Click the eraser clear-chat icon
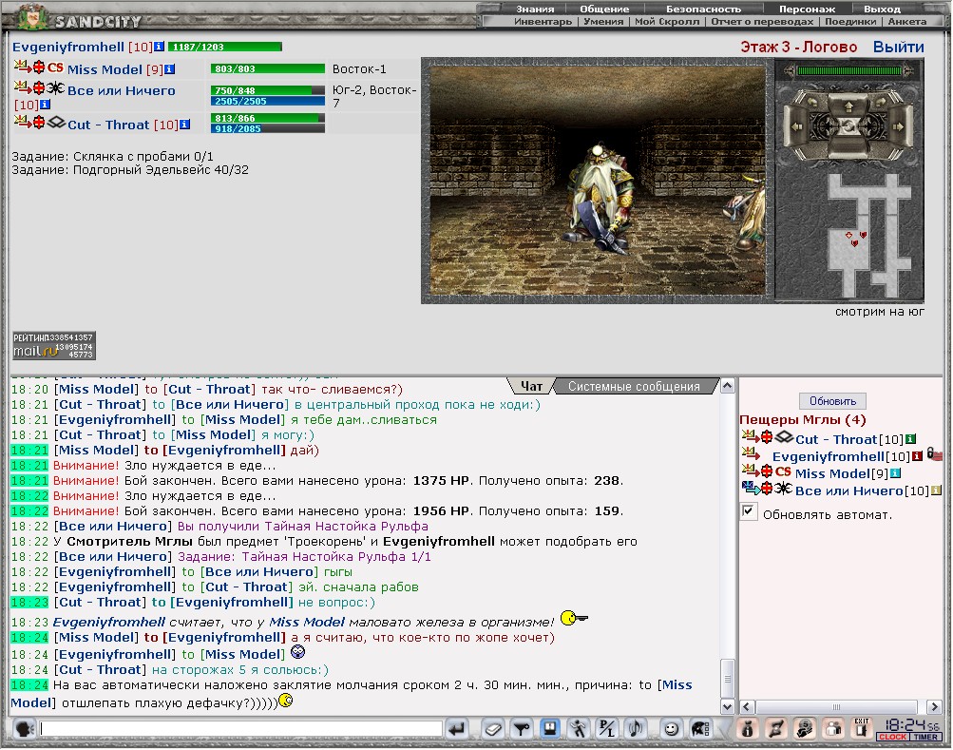This screenshot has height=750, width=953. 493,729
